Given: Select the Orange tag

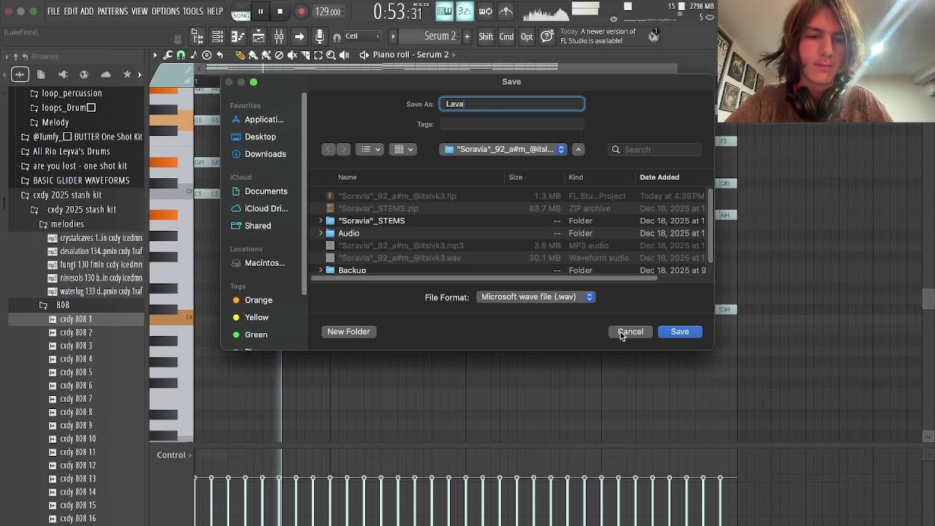Looking at the screenshot, I should coord(258,300).
